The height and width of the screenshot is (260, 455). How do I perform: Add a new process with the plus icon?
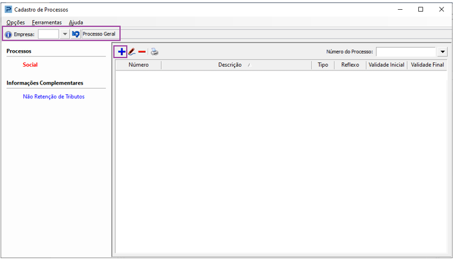point(121,52)
